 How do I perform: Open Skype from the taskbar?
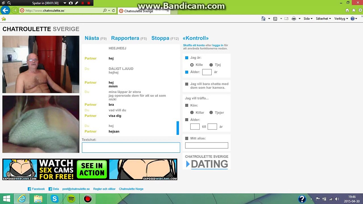click(x=54, y=199)
